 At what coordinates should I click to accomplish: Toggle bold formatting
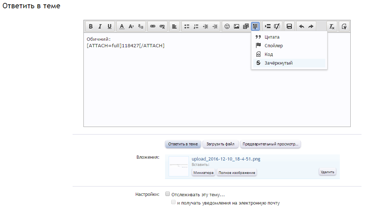click(x=91, y=26)
